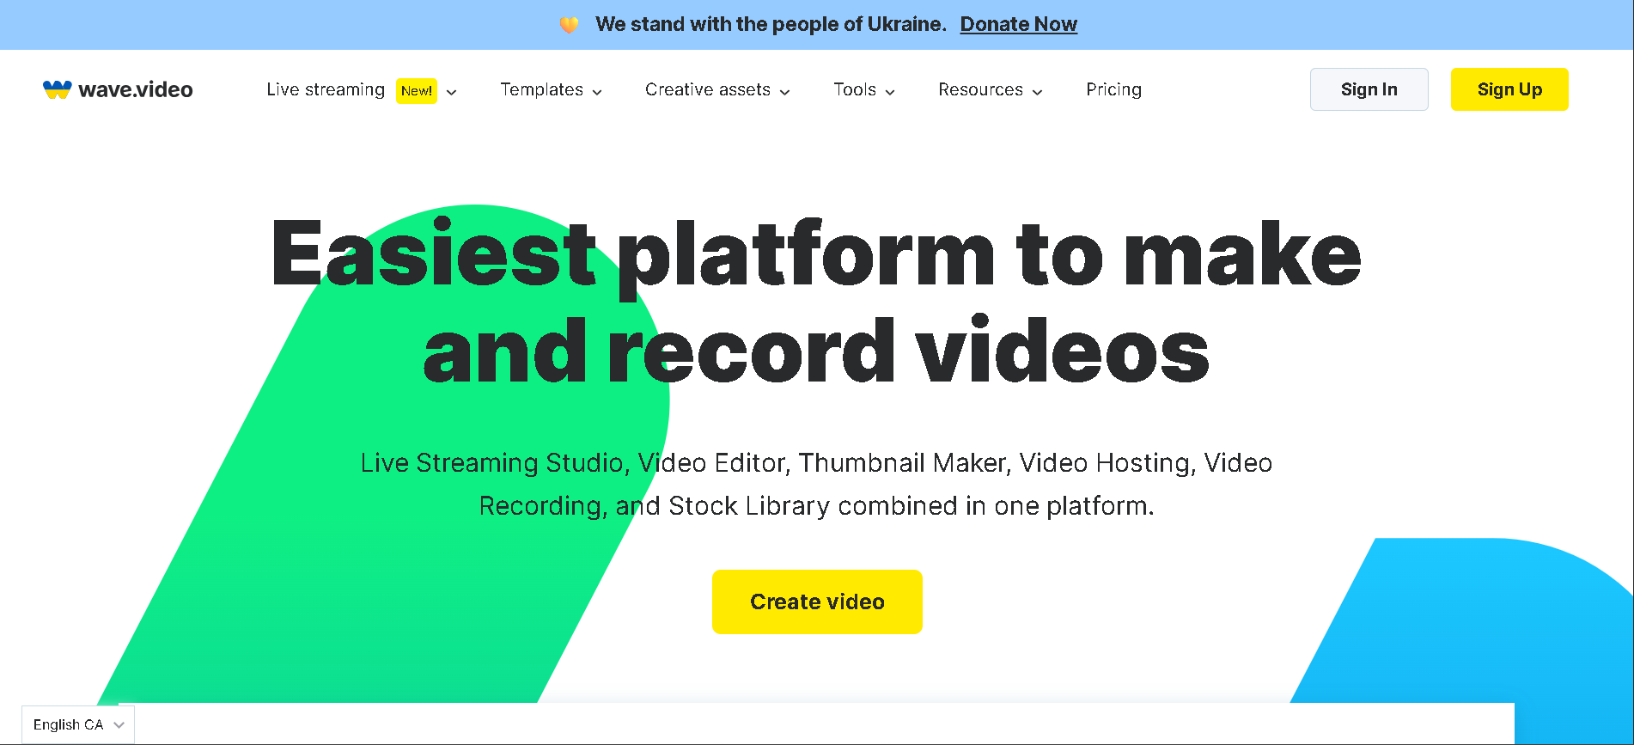The height and width of the screenshot is (745, 1634).
Task: Click the 'We stand with the people of Ukraine' text
Action: click(771, 24)
